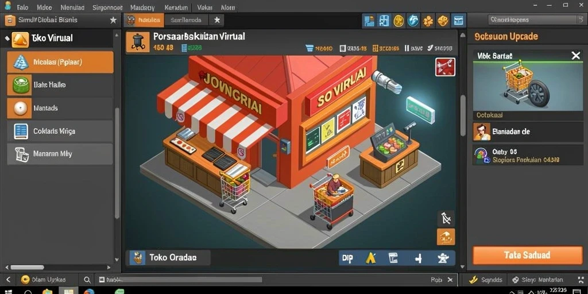Click the orange Tate Sarluad button

[527, 256]
